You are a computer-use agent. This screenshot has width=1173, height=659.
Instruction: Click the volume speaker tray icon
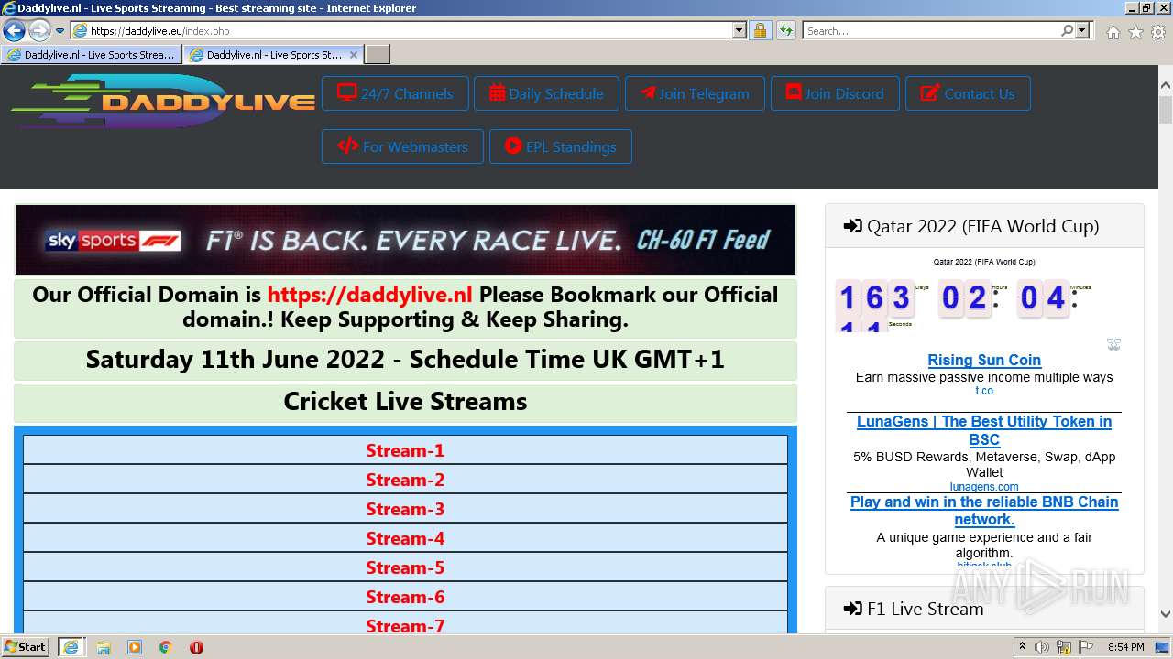point(1042,647)
